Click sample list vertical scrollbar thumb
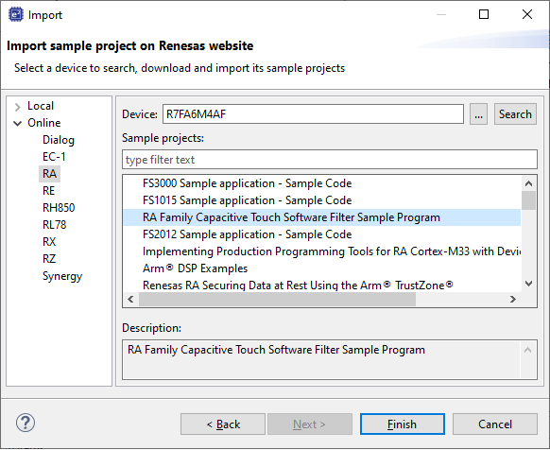Screen dimensions: 550x450 tap(528, 200)
